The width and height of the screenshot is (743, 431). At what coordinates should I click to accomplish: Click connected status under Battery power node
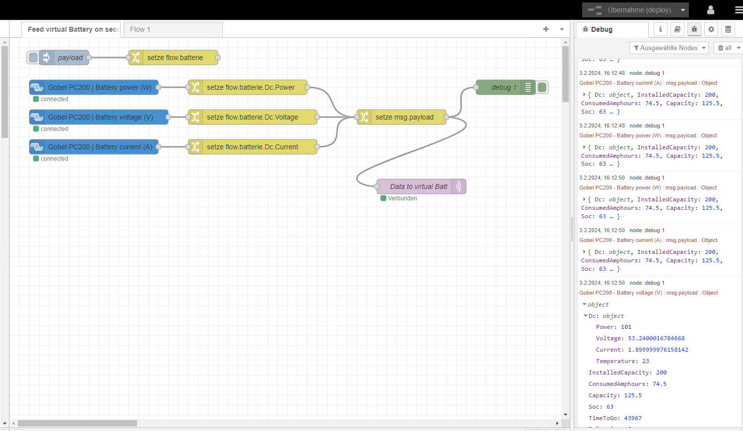point(51,99)
